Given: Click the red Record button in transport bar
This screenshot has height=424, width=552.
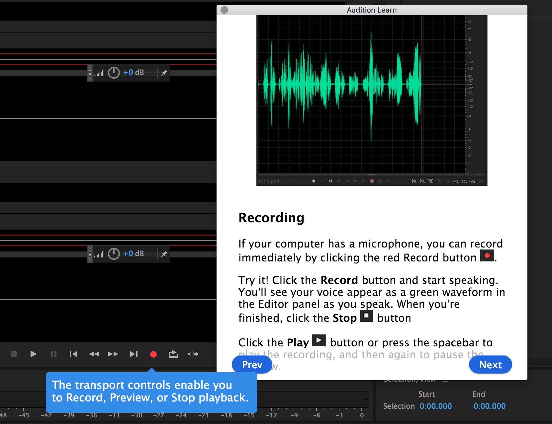Looking at the screenshot, I should pos(153,354).
